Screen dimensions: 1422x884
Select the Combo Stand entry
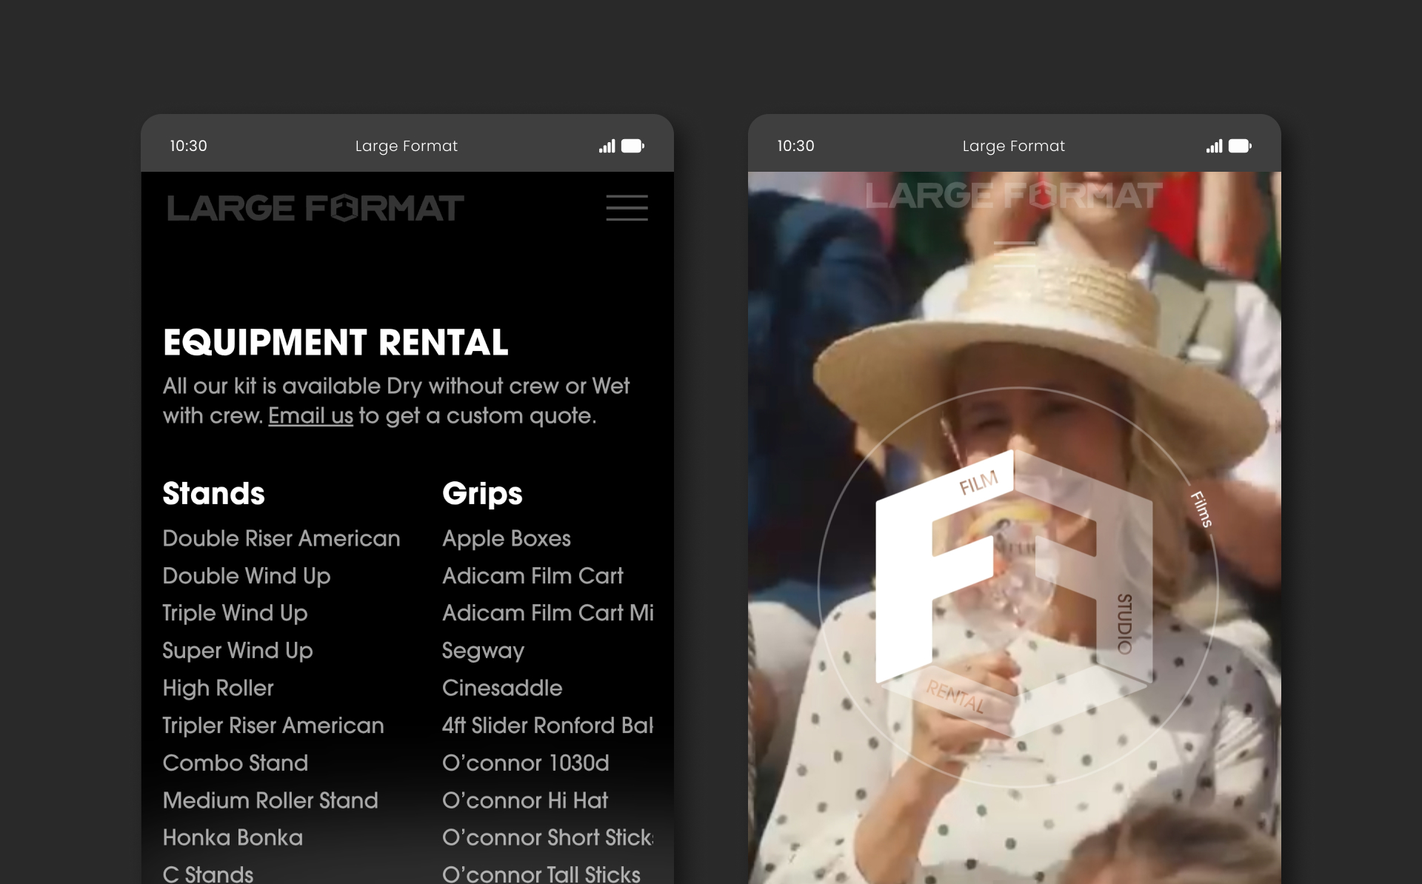point(235,763)
